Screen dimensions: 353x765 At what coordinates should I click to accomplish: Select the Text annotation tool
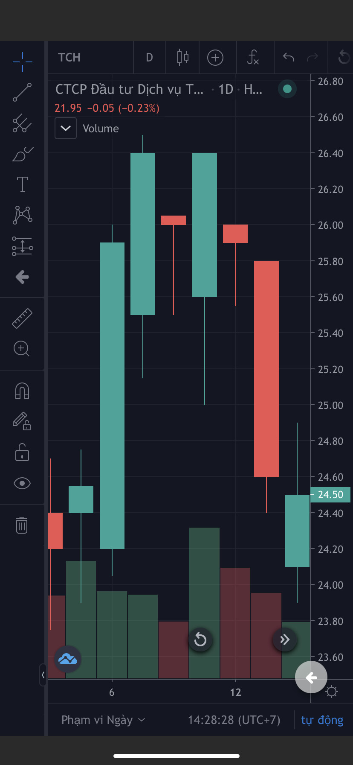click(22, 184)
